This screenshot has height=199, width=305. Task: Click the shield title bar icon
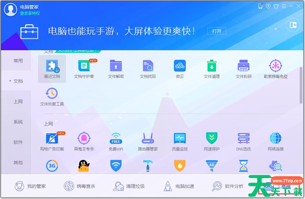[268, 6]
